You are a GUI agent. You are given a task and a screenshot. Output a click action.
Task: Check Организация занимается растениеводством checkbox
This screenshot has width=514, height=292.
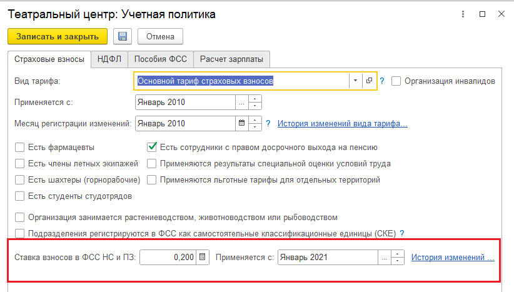(19, 217)
